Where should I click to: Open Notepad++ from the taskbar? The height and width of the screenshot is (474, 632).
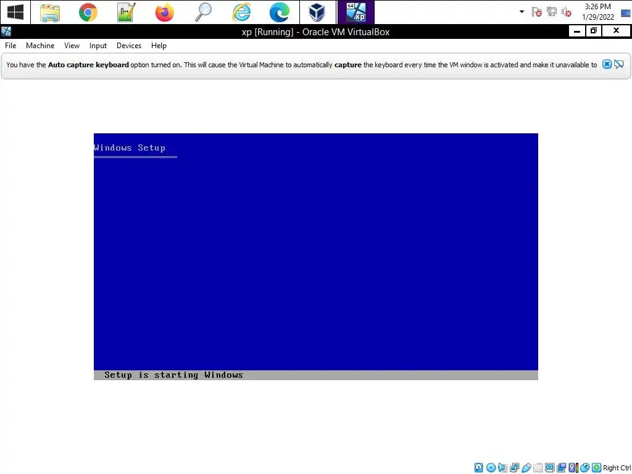pos(126,12)
